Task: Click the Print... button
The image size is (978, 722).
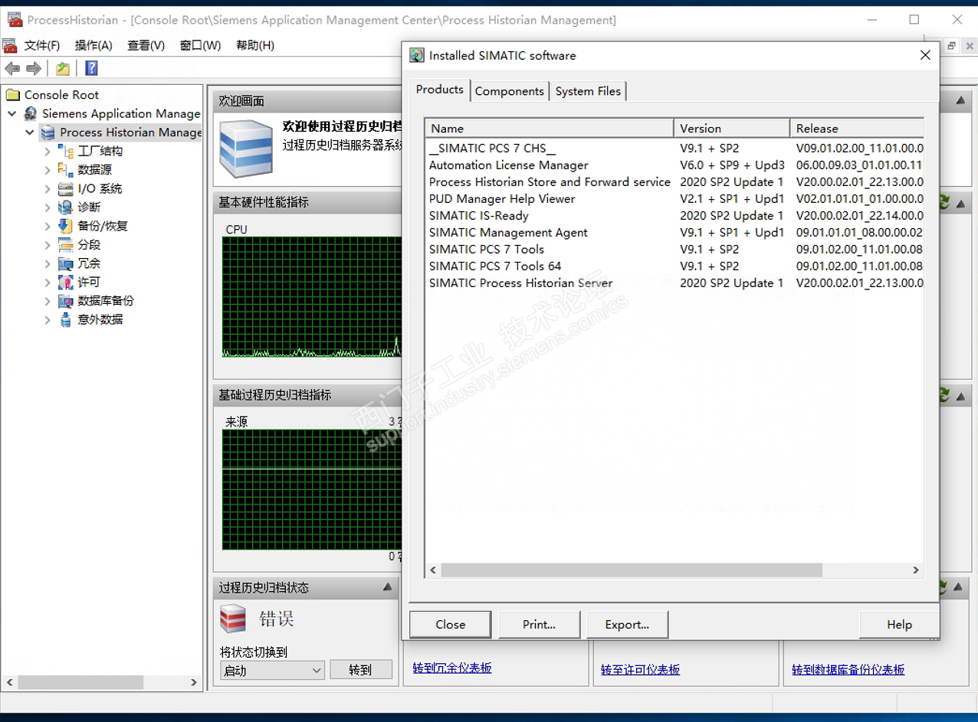Action: click(539, 625)
